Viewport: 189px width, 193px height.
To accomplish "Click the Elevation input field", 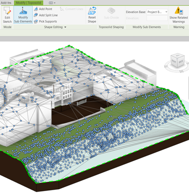I will coord(157,18).
